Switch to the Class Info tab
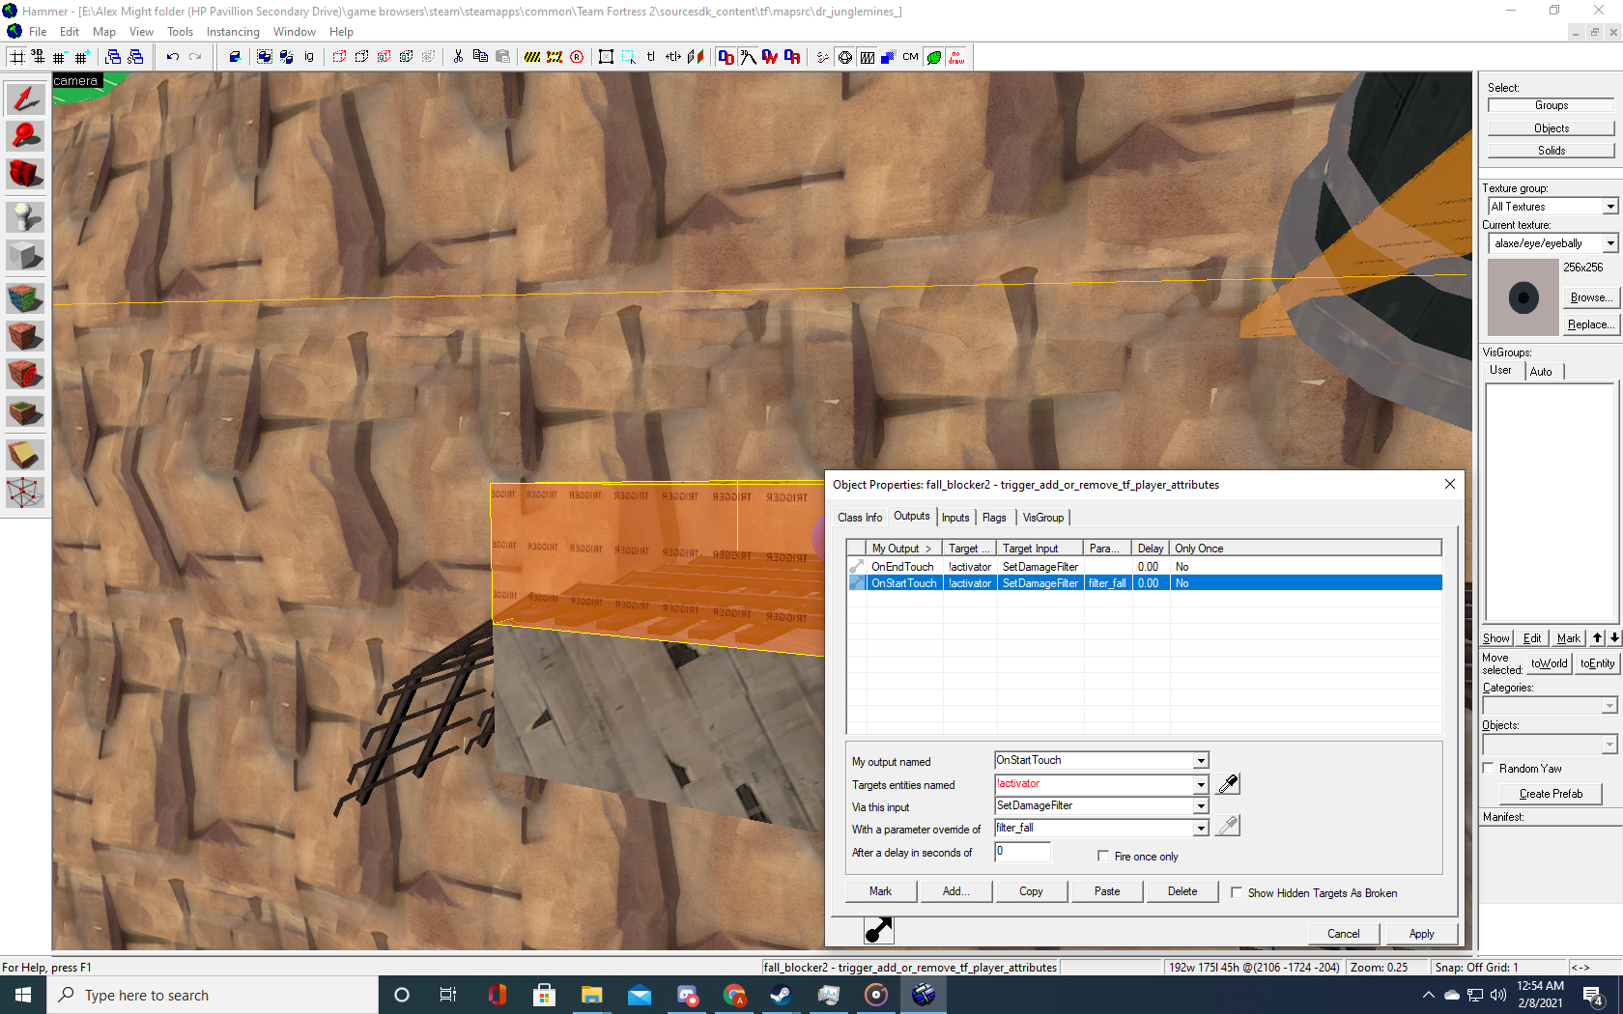Screen dimensions: 1623x1014 click(860, 518)
